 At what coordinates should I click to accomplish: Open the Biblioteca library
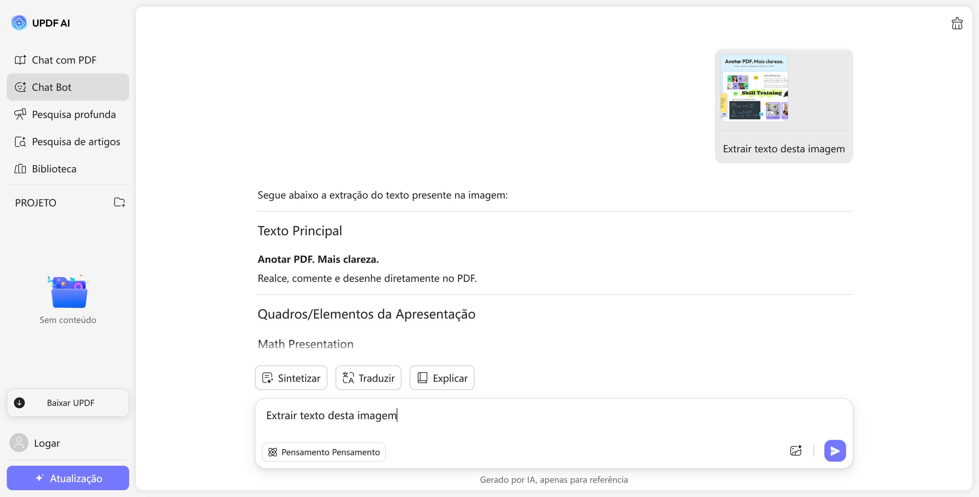coord(54,169)
